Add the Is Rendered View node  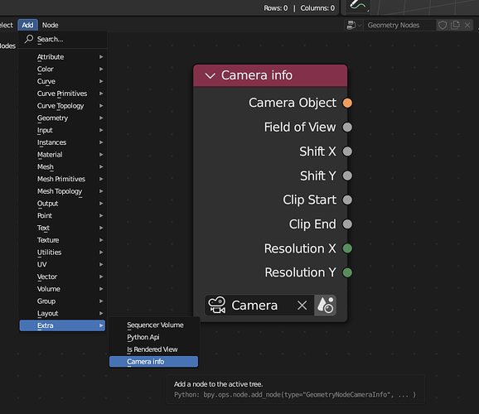coord(153,349)
